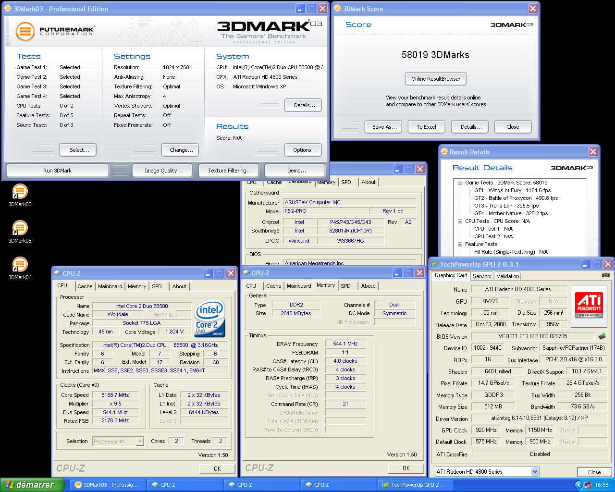Open SPD tab in CPU-Z Memory window

[345, 286]
